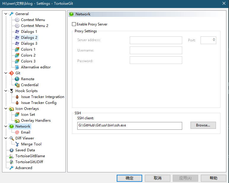Image resolution: width=229 pixels, height=183 pixels.
Task: Click the green Network globe in tree
Action: point(12,126)
